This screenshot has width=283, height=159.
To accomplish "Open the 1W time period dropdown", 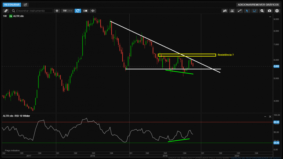I will point(67,11).
